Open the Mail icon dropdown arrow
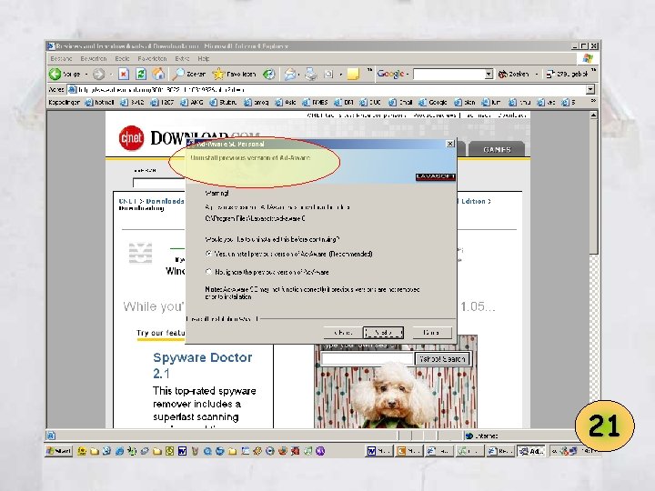Image resolution: width=655 pixels, height=491 pixels. coord(299,75)
